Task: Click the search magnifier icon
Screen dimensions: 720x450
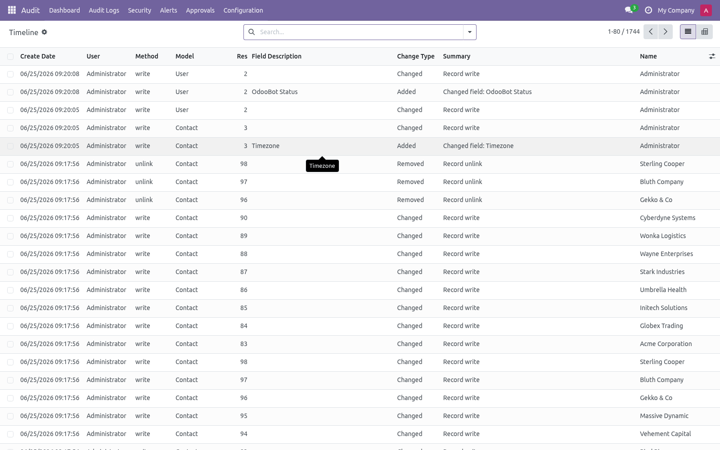Action: tap(252, 32)
